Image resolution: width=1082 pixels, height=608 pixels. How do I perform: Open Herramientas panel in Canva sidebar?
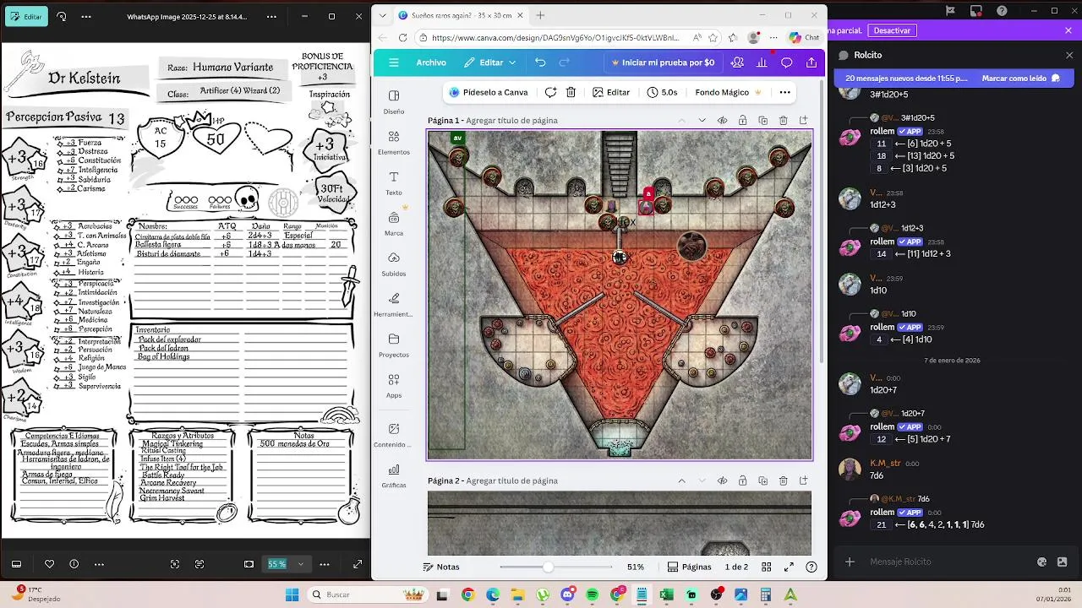click(394, 304)
